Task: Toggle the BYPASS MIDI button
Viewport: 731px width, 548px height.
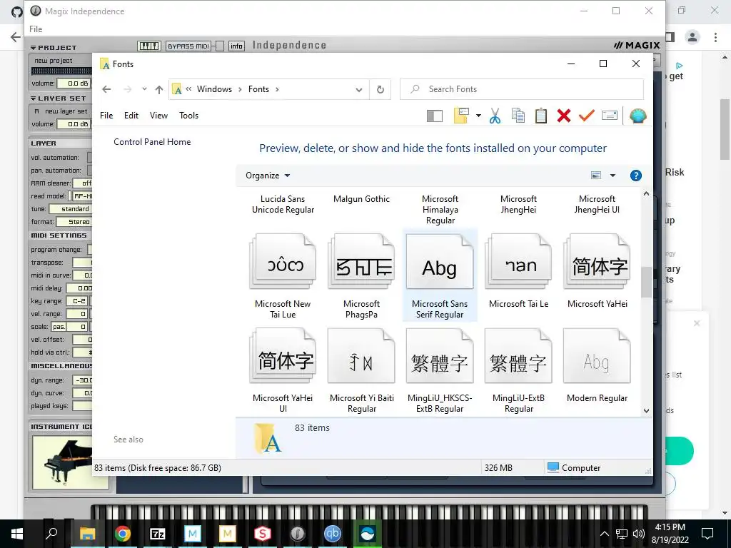Action: [188, 46]
